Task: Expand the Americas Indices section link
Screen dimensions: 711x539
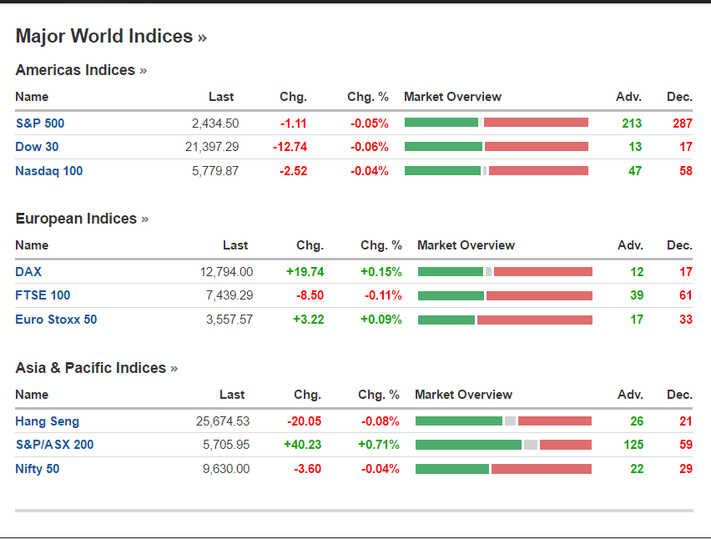Action: (81, 70)
